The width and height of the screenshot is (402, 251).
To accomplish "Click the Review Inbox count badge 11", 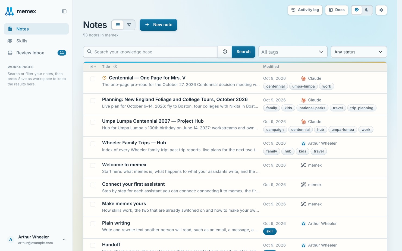I will pos(62,53).
